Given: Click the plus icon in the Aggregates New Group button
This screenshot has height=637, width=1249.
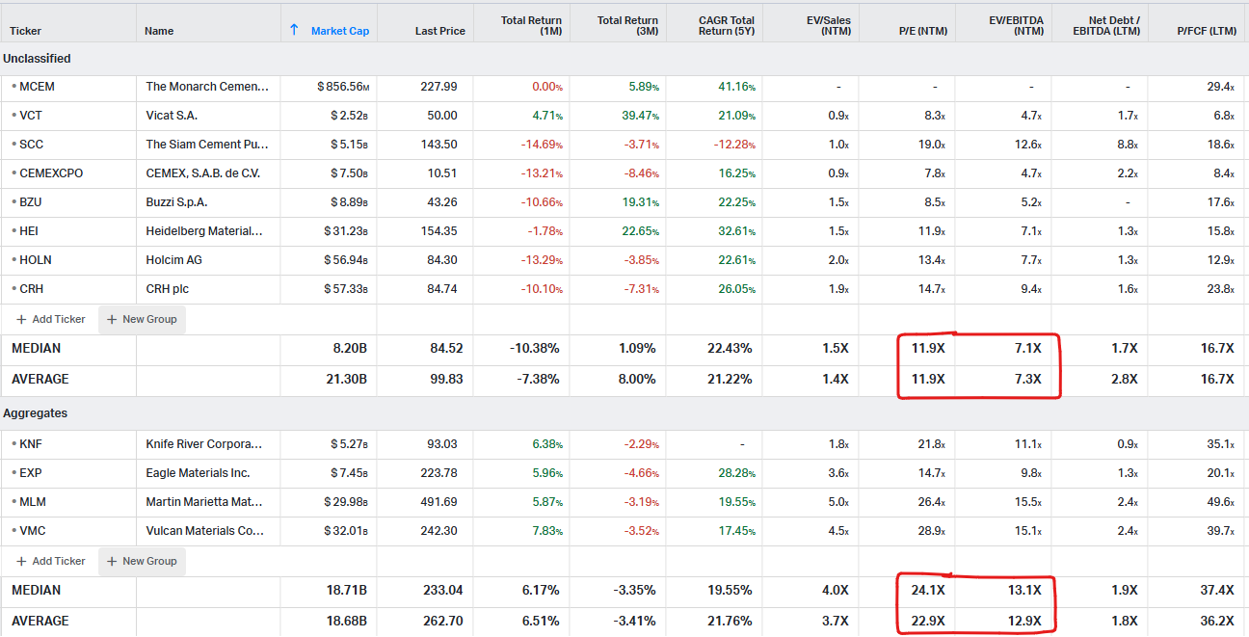Looking at the screenshot, I should (112, 561).
